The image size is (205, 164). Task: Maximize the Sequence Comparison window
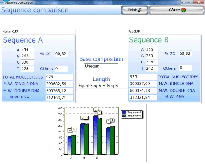coord(190,2)
